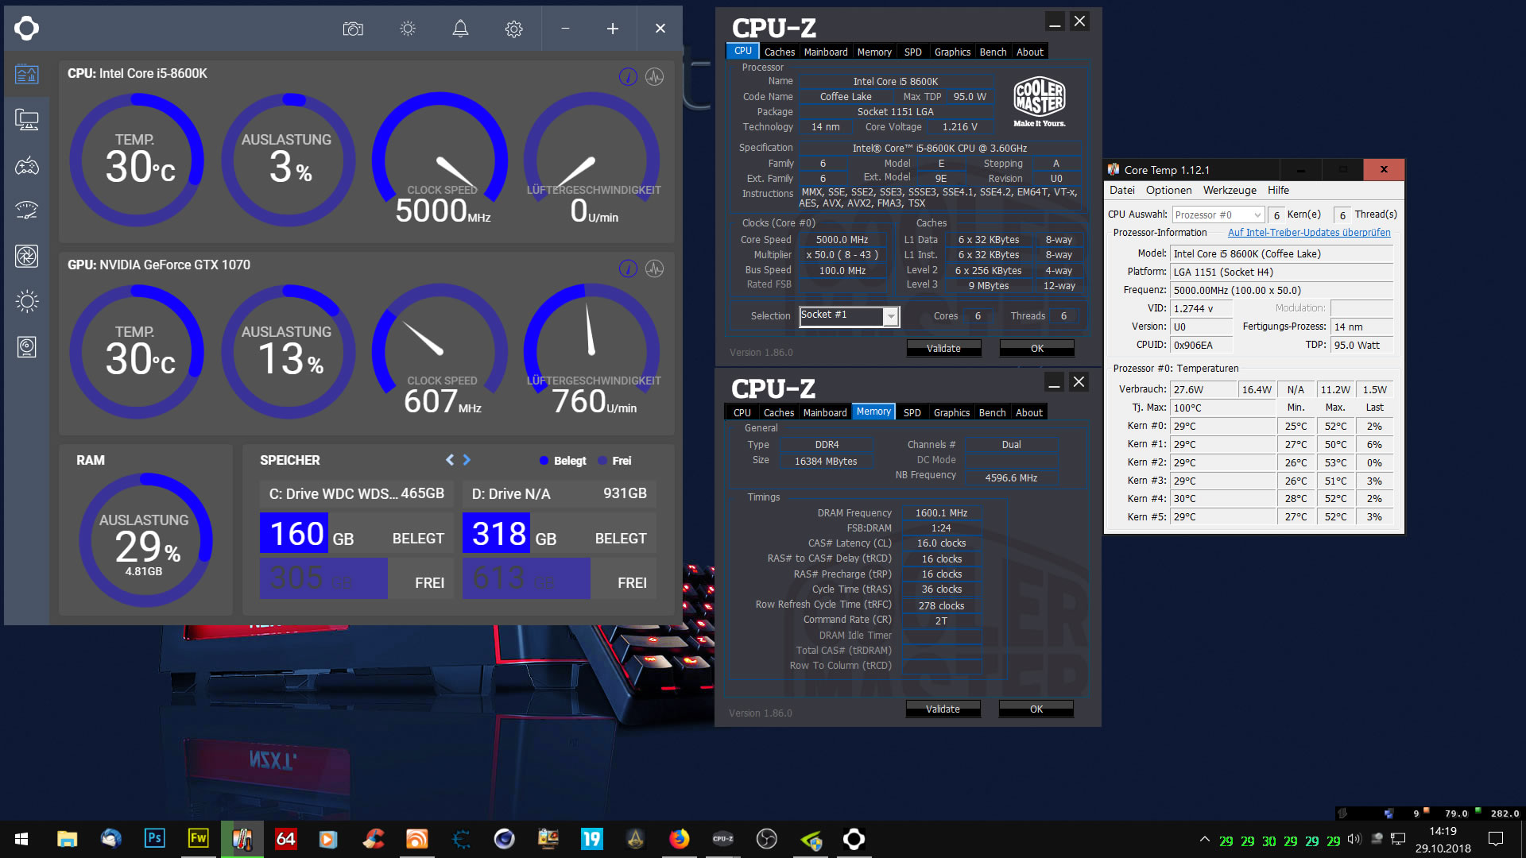Click the Intel-Treiber-Updates überprüfen link
This screenshot has height=858, width=1526.
1308,233
